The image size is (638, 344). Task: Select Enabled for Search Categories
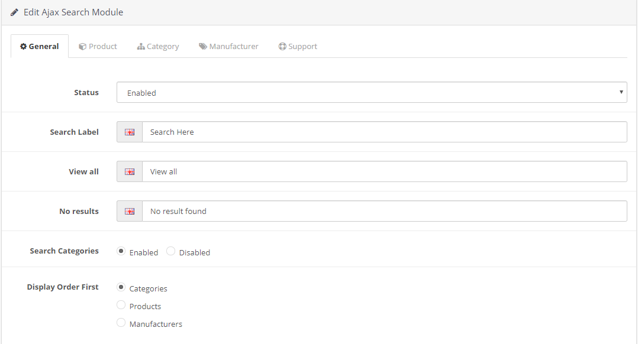pos(121,251)
